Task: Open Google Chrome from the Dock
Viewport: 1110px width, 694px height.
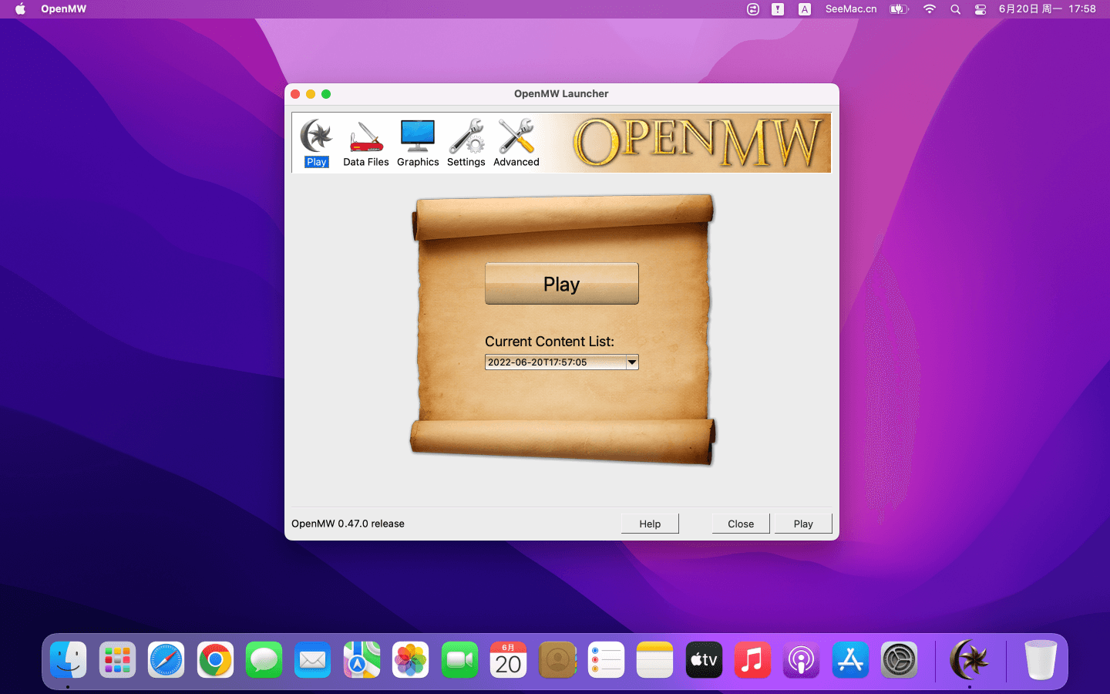Action: (215, 660)
